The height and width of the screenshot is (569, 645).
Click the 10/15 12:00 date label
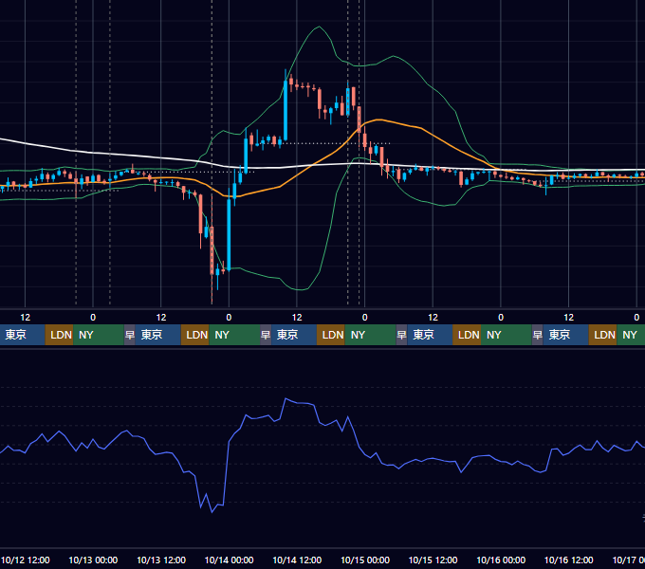433,560
